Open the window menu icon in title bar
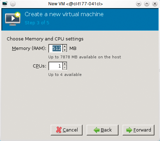The height and width of the screenshot is (141, 160). coord(5,4)
